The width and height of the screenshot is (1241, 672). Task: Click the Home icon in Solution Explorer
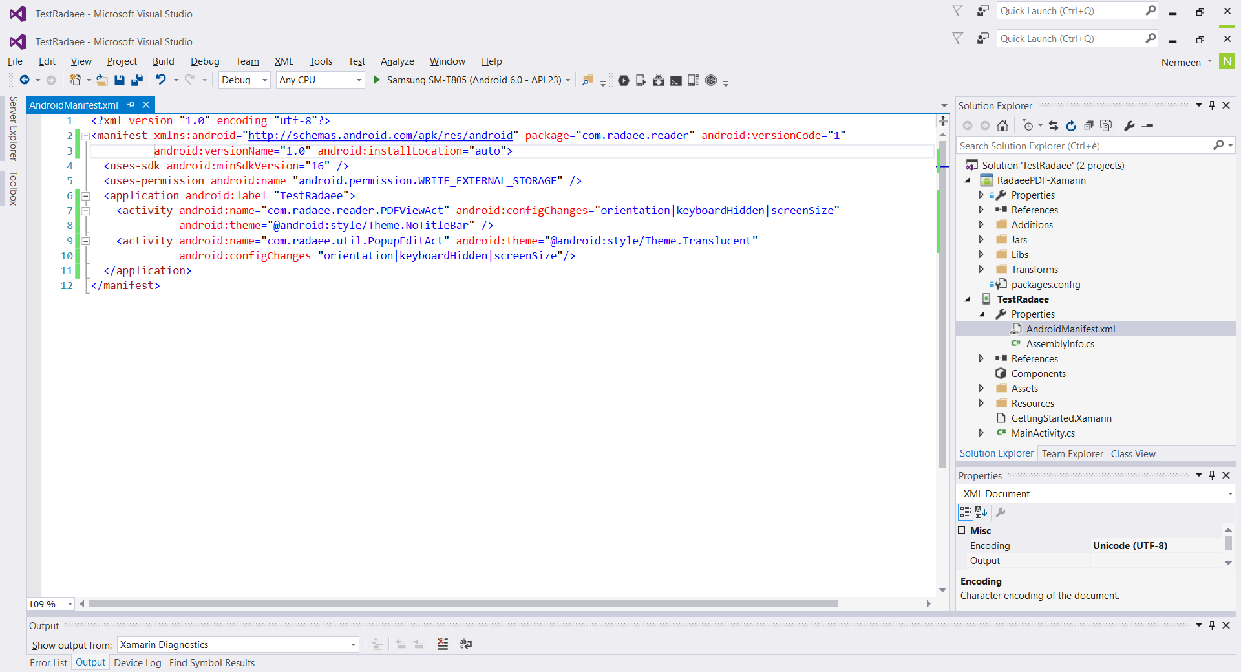[x=1002, y=125]
